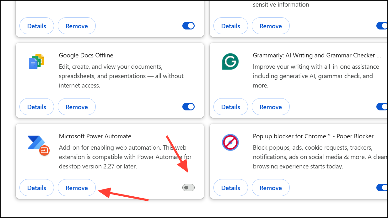Click the Microsoft Power Automate icon
Image resolution: width=388 pixels, height=218 pixels.
[x=36, y=142]
